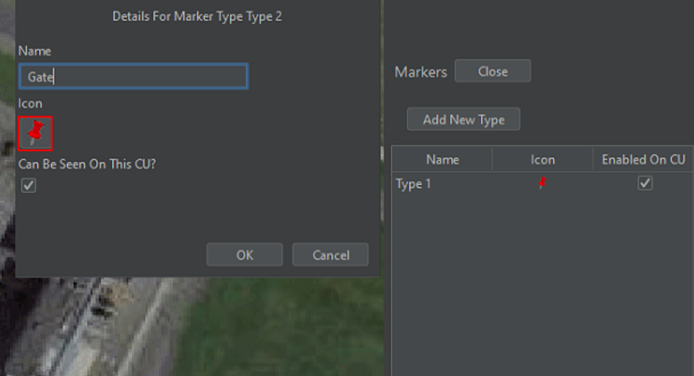Click the Can Be Seen On This CU? label

86,164
